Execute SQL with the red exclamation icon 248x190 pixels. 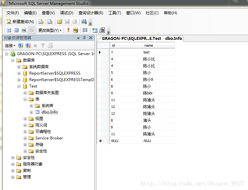[68, 30]
